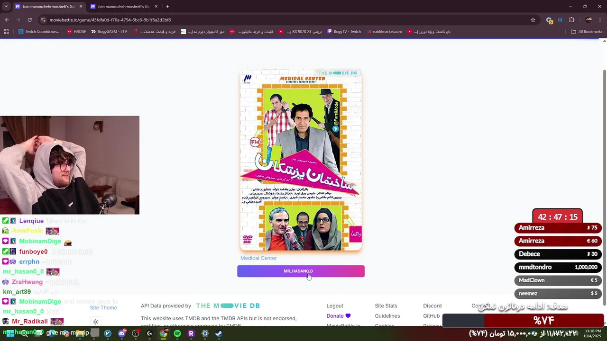
Task: Toggle the Site Theme sun icon
Action: (x=95, y=322)
